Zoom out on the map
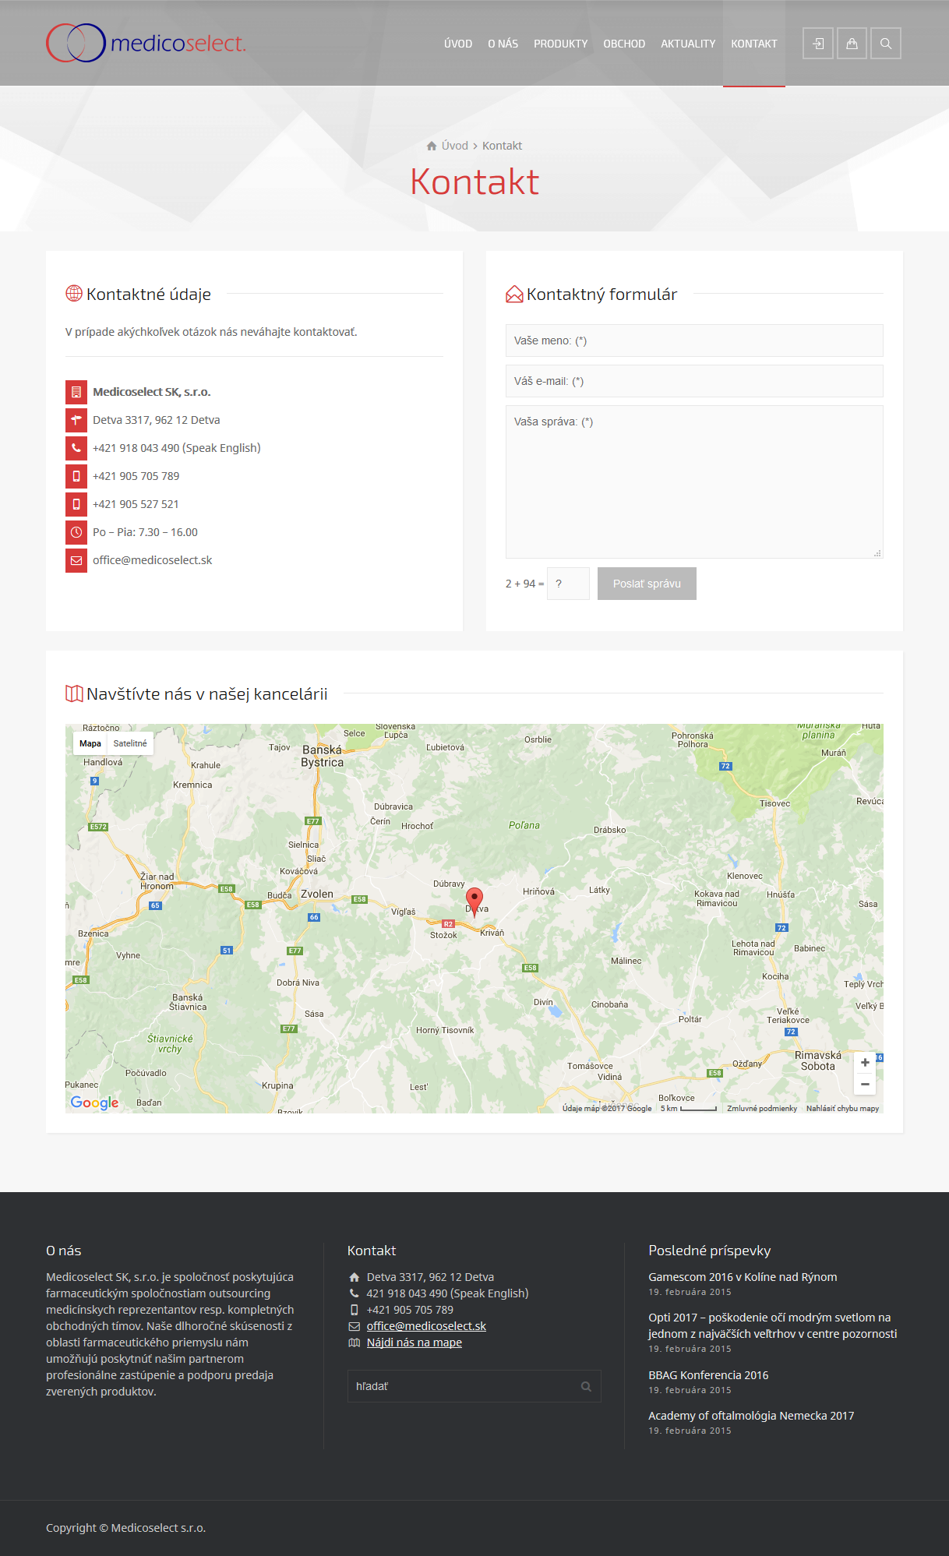The width and height of the screenshot is (949, 1556). (x=865, y=1085)
